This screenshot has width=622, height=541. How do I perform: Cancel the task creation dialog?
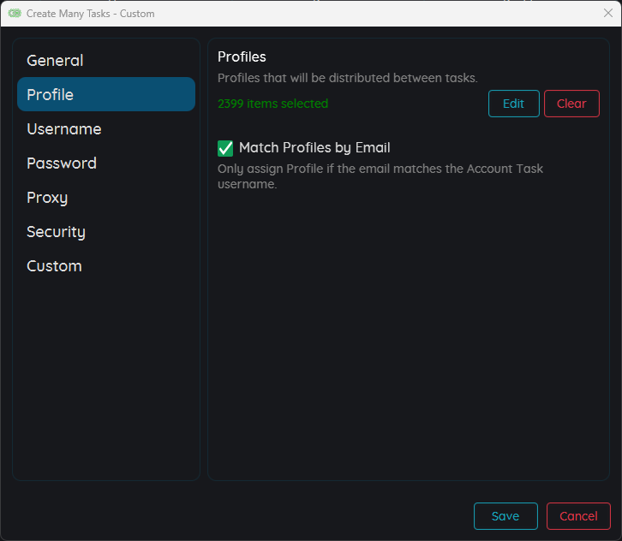(578, 516)
